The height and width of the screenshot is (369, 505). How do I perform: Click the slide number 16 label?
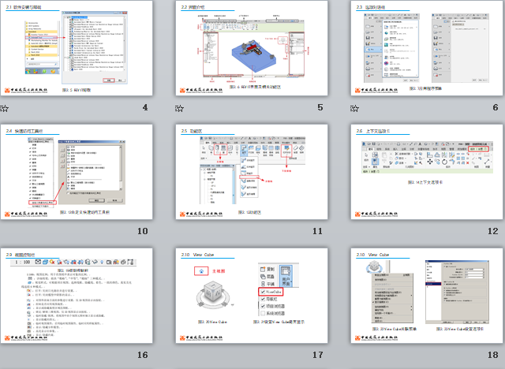(142, 355)
